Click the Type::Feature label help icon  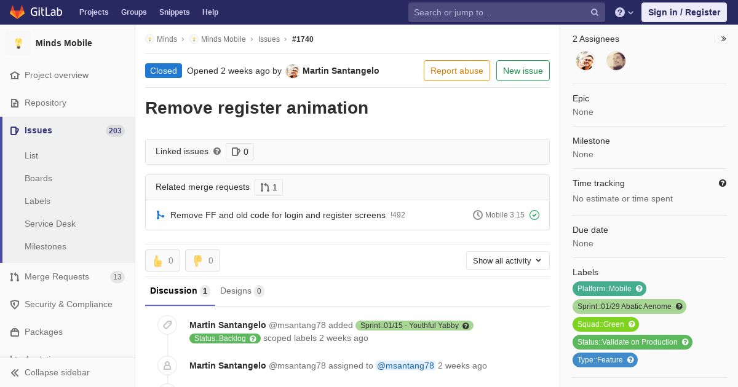pos(630,360)
